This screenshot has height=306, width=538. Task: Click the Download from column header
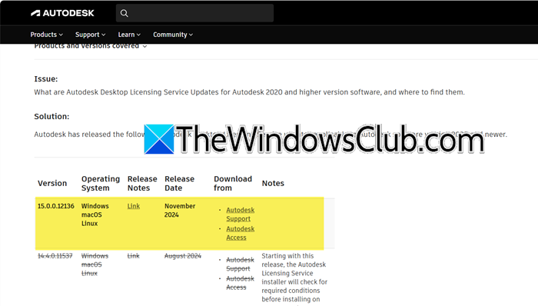click(233, 183)
